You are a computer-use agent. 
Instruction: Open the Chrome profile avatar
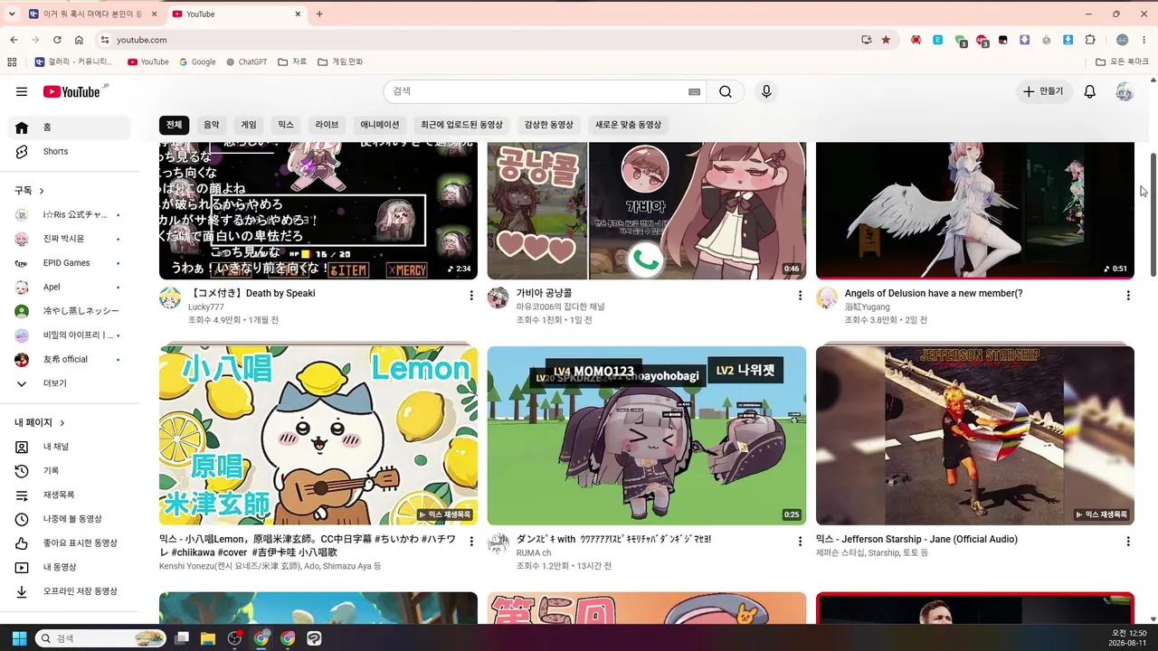point(1123,40)
